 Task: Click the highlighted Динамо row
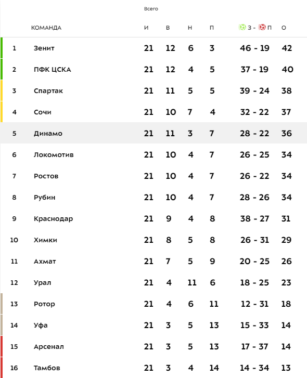[153, 133]
